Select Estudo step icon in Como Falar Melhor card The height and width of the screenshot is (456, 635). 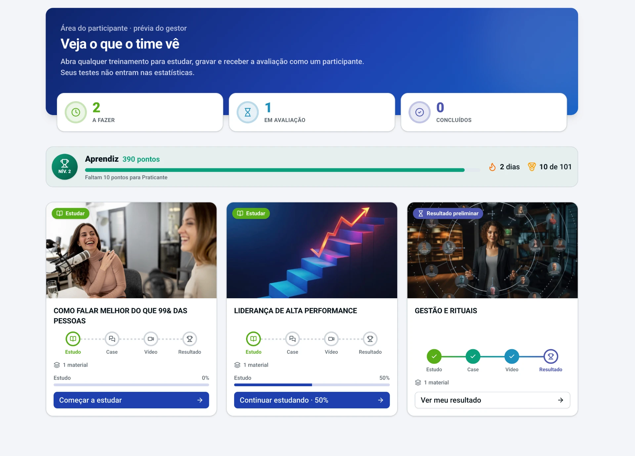coord(73,339)
